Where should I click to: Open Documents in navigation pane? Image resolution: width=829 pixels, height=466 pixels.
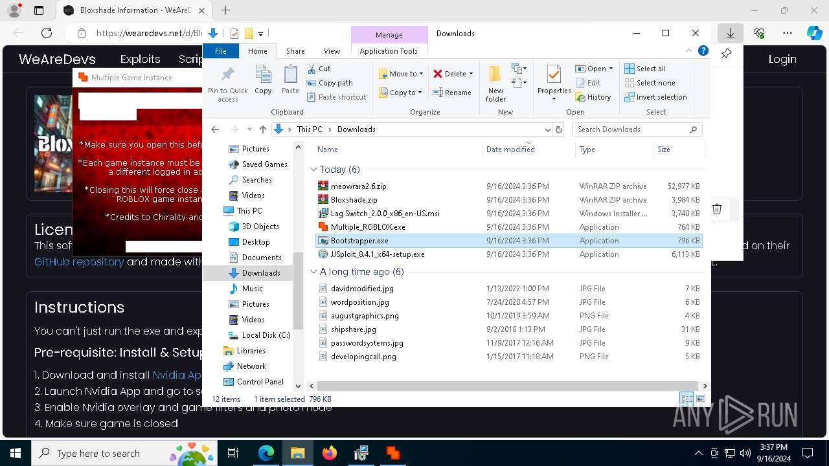[x=262, y=258]
